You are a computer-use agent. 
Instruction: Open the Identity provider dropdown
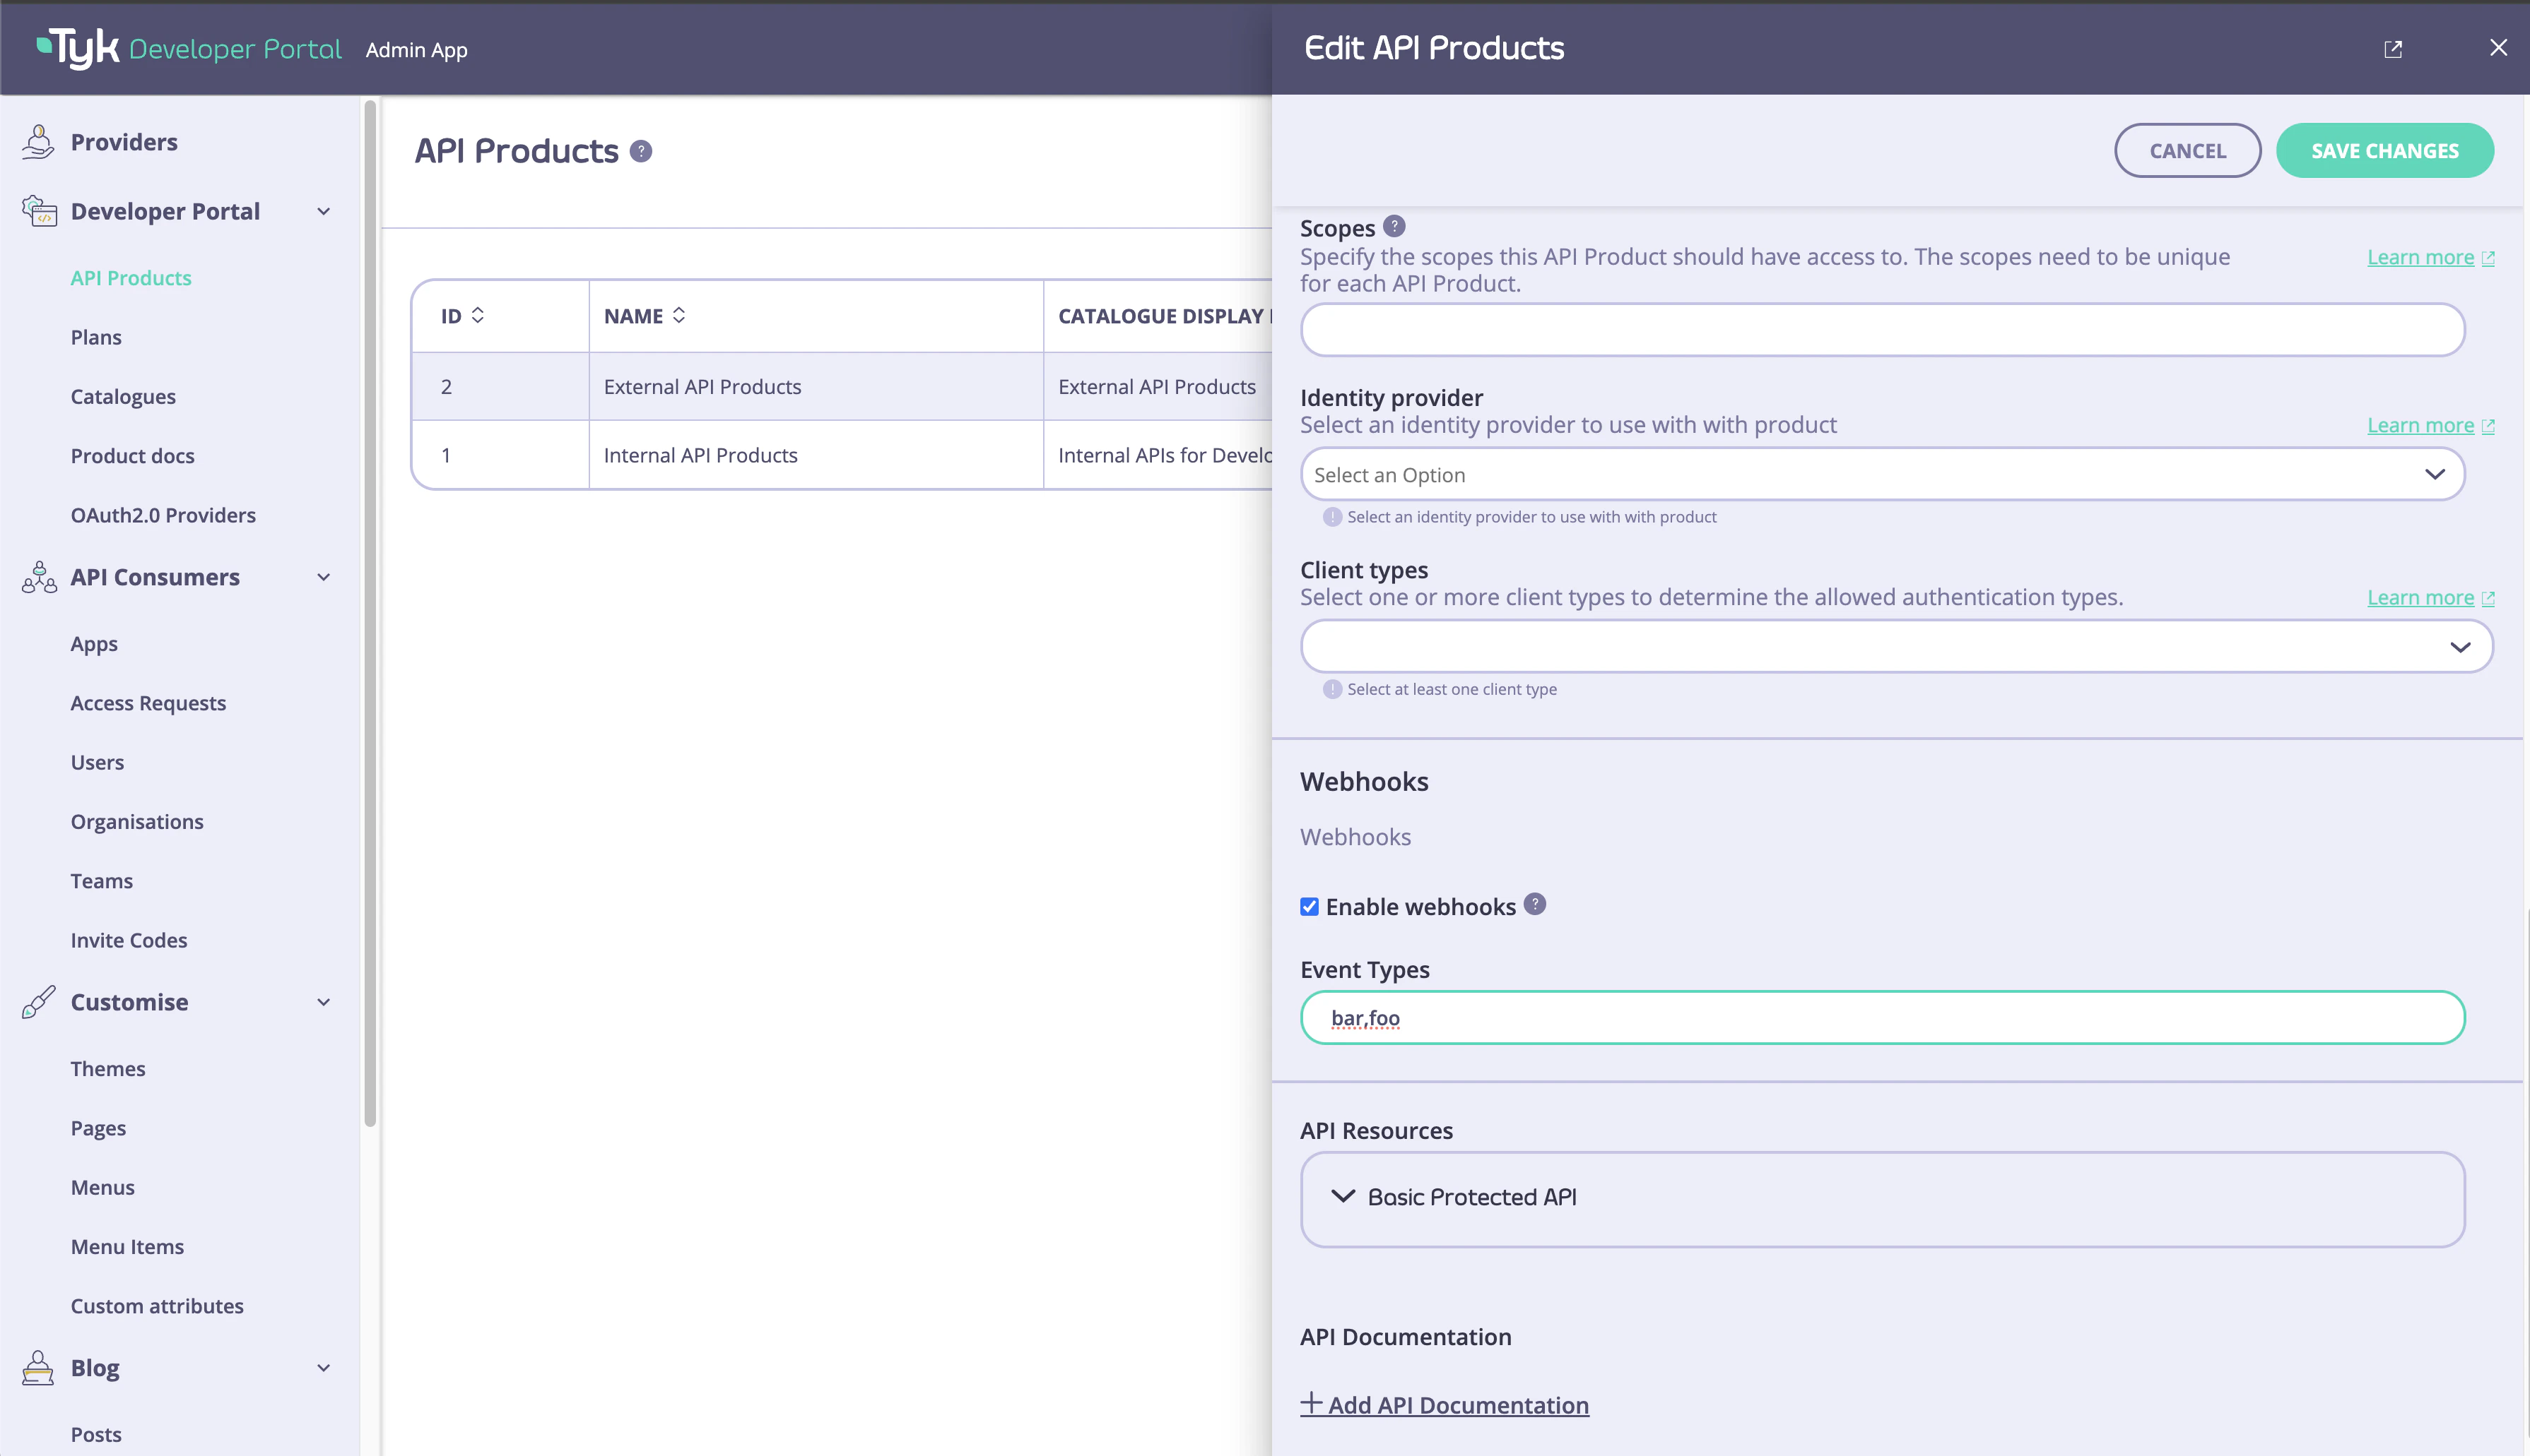[x=1881, y=473]
